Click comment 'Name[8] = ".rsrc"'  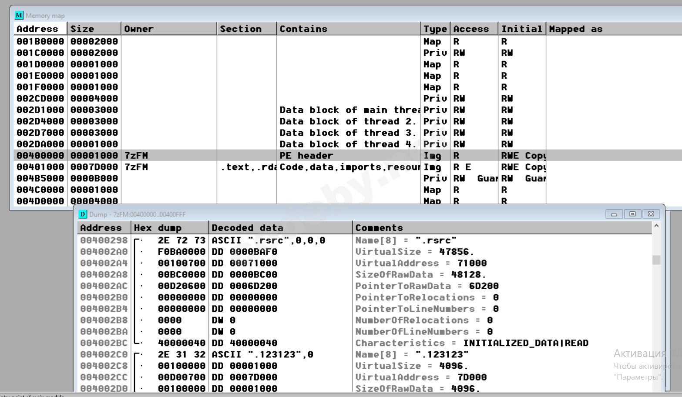[x=406, y=240]
